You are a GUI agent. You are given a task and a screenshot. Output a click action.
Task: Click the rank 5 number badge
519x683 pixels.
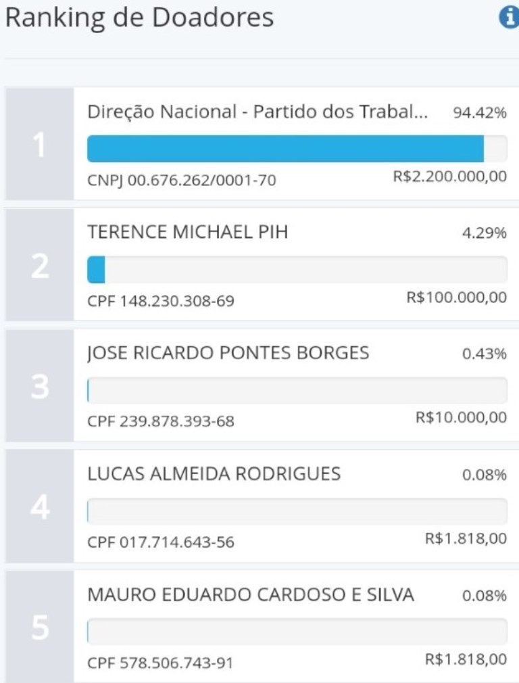click(40, 626)
